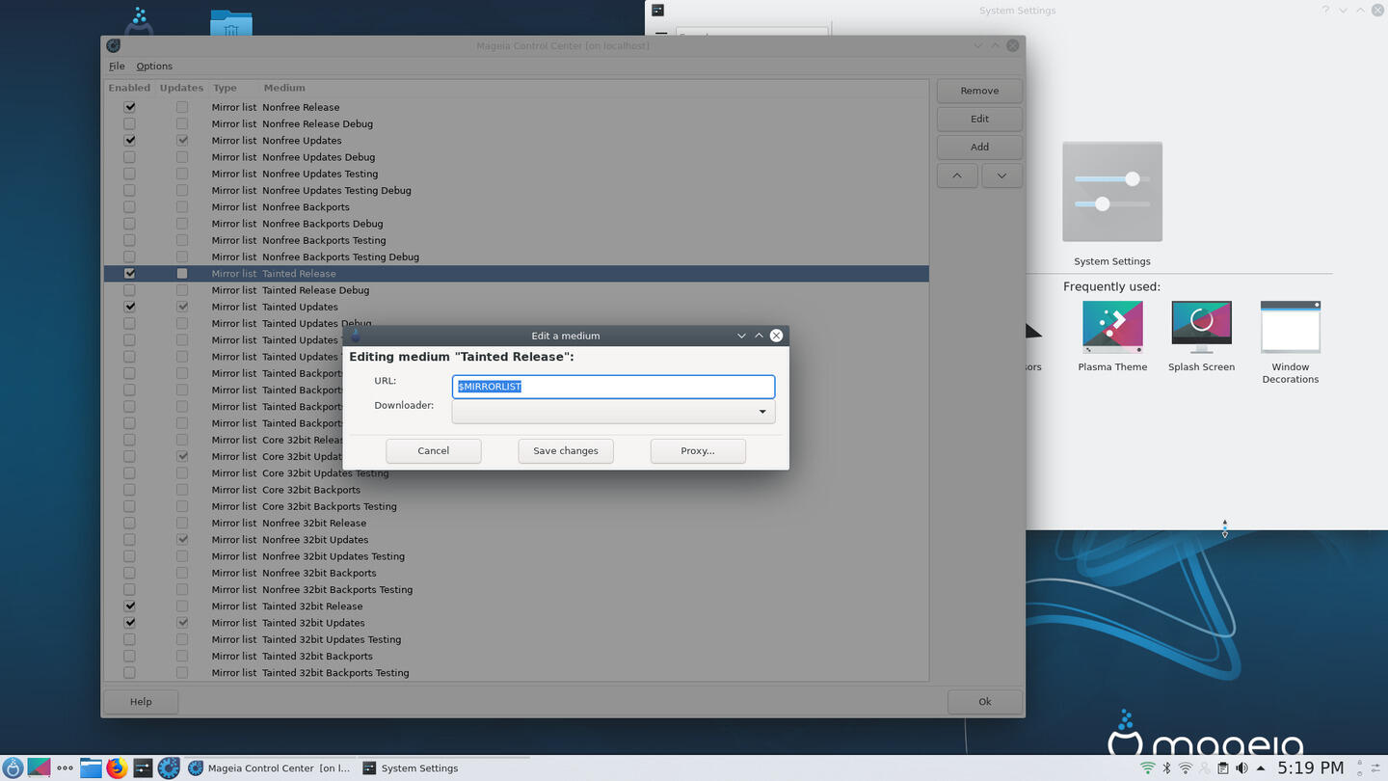Open the panel settings icon at taskbar end
Image resolution: width=1388 pixels, height=781 pixels.
[x=1374, y=768]
